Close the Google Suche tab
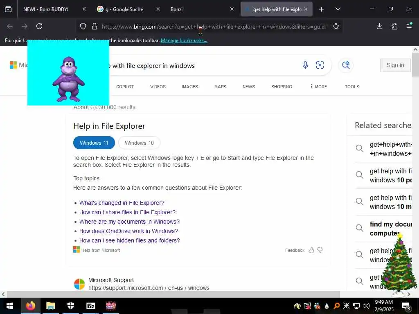 158,9
